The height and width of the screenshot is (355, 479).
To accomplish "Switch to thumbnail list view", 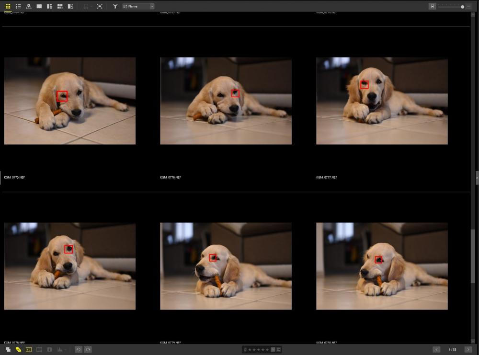I will (18, 6).
